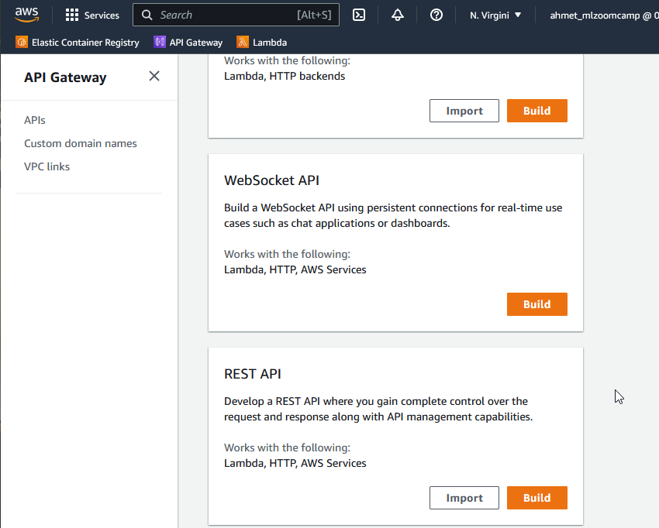Viewport: 659px width, 528px height.
Task: Go to APIs in sidebar
Action: [34, 120]
